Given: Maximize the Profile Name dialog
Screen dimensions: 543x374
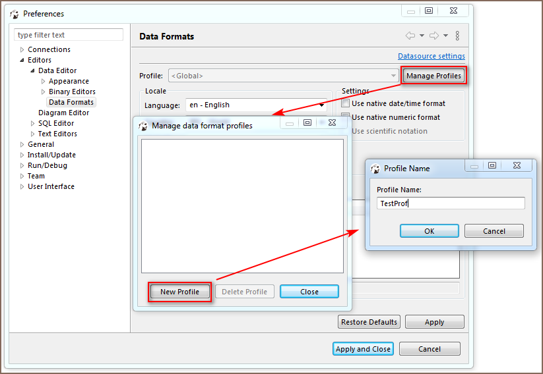Looking at the screenshot, I should pos(492,166).
